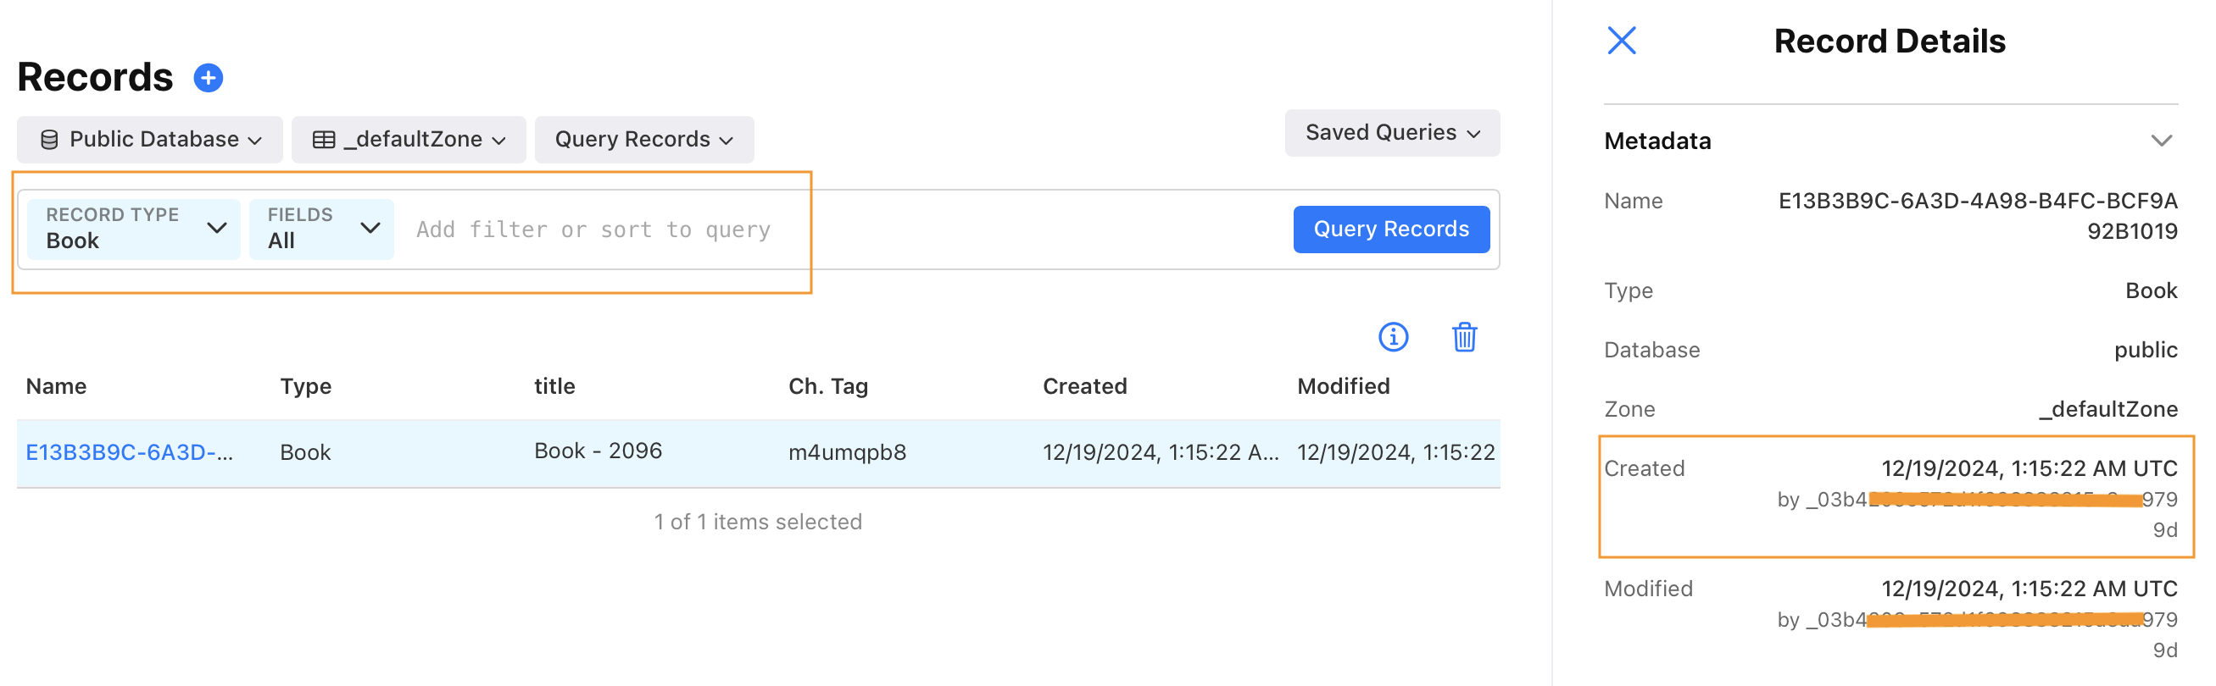Open the _defaultZone zone dropdown
Image resolution: width=2216 pixels, height=686 pixels.
(409, 139)
